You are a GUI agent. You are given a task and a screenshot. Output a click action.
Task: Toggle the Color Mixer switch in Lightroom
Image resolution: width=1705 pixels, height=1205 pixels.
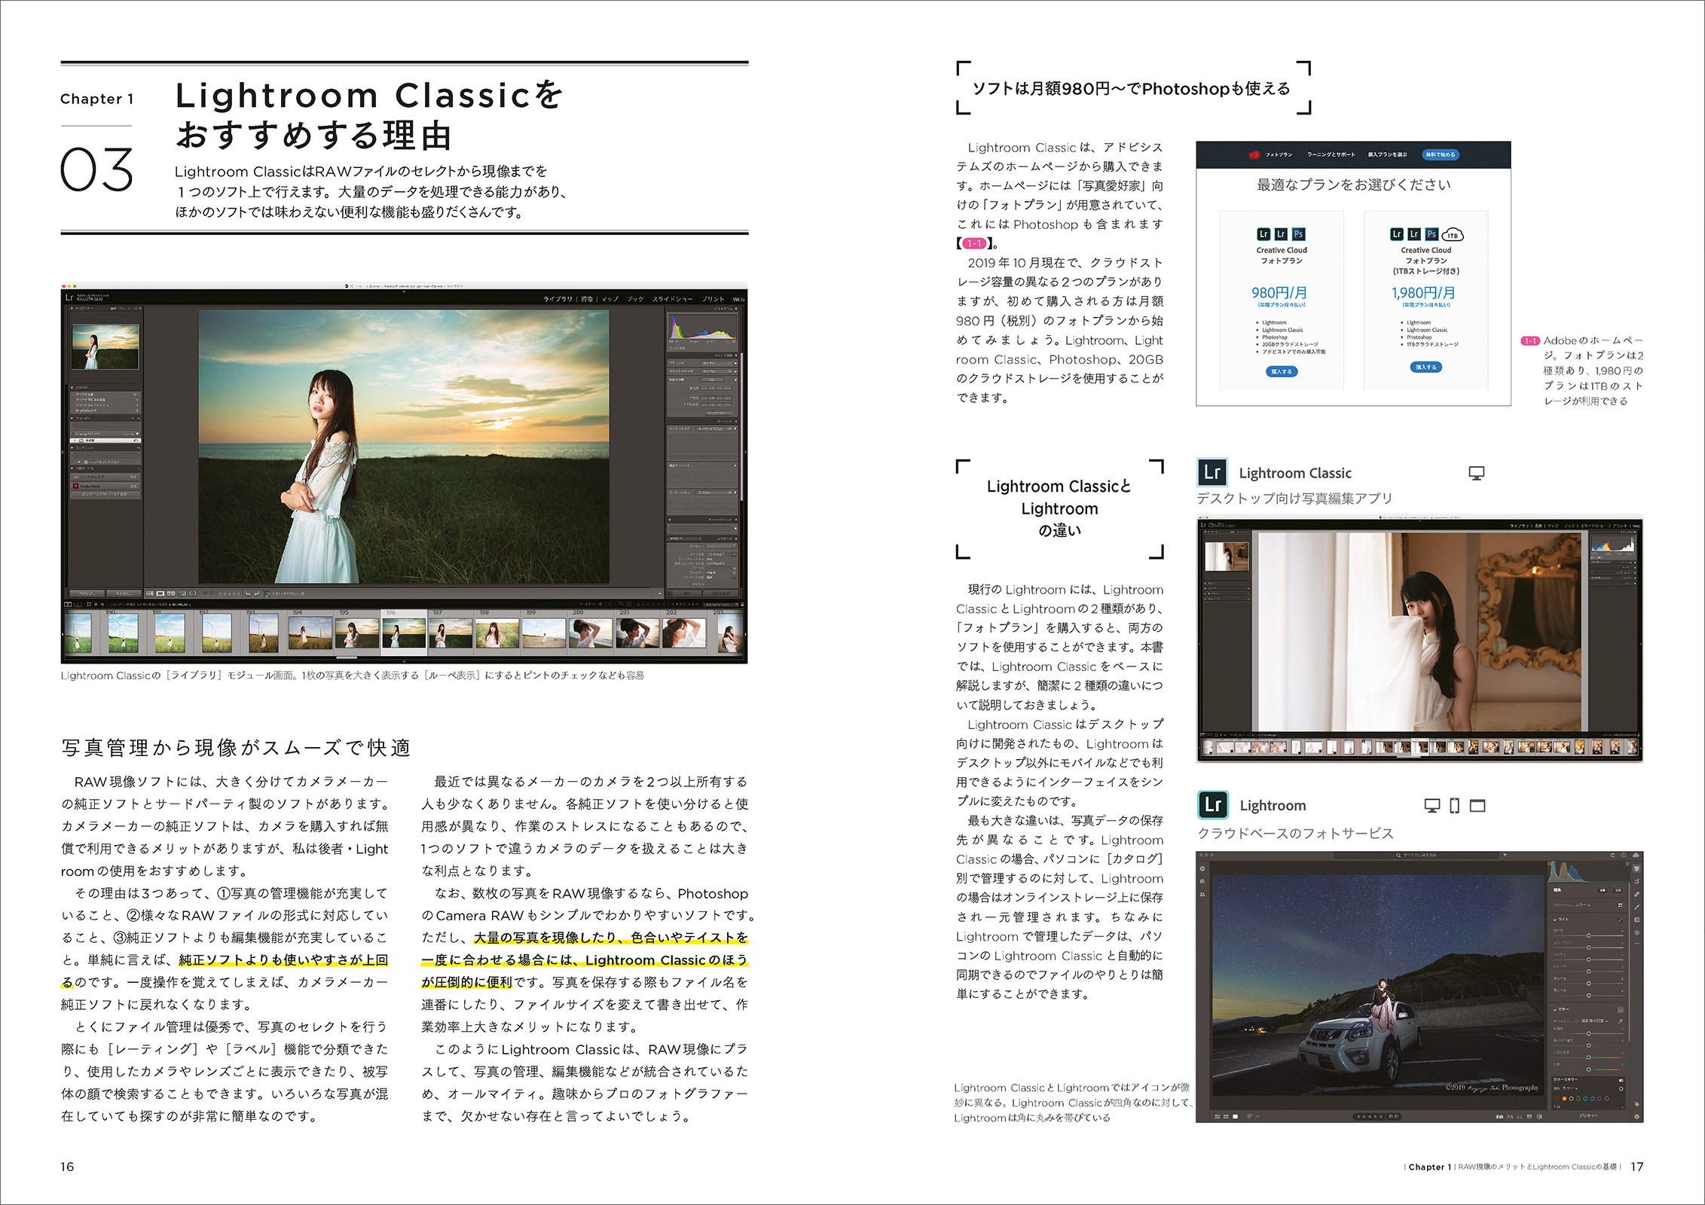pyautogui.click(x=1621, y=1080)
